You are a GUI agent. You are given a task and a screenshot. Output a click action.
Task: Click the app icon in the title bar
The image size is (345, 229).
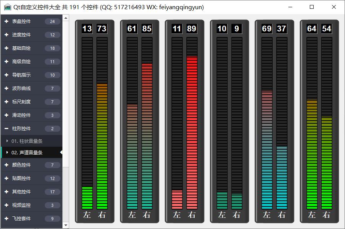click(7, 7)
